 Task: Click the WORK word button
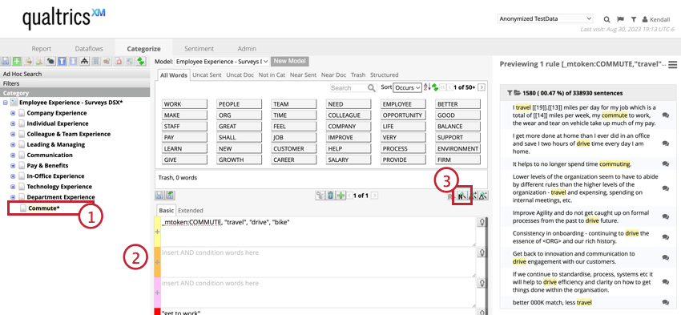click(x=184, y=104)
